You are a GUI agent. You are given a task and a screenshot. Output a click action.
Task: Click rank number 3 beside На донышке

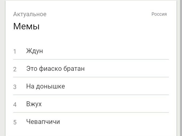tap(15, 87)
